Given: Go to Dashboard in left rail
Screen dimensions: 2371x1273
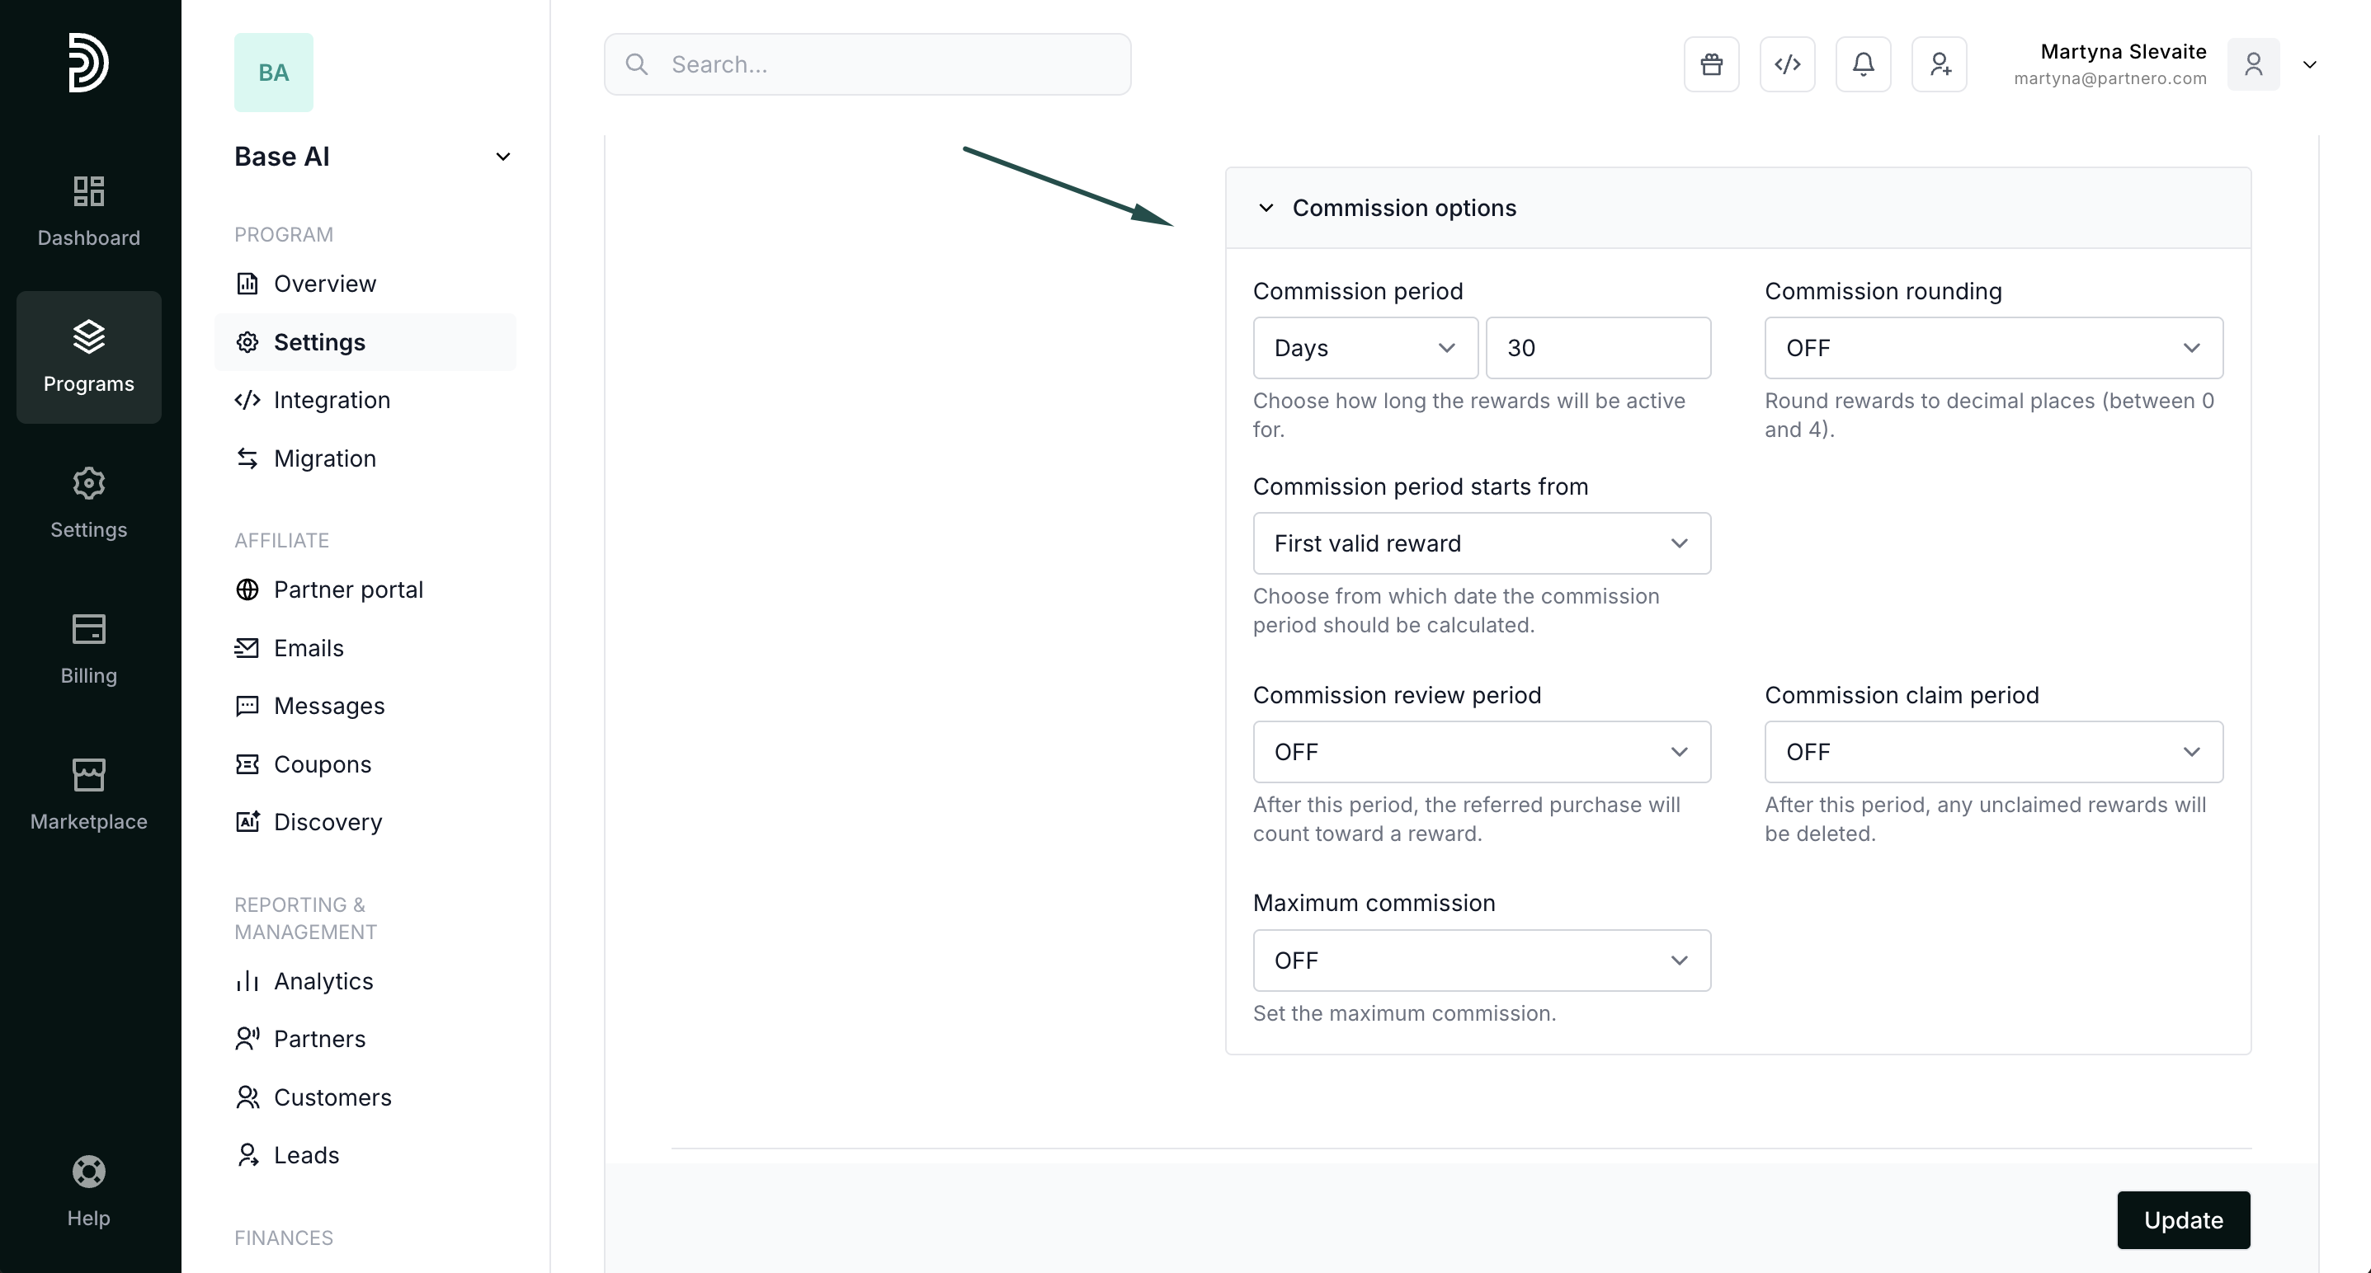Looking at the screenshot, I should 88,210.
